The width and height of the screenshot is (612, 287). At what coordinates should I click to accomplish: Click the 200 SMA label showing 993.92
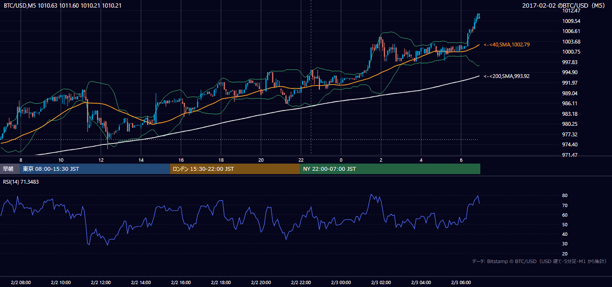click(x=507, y=76)
